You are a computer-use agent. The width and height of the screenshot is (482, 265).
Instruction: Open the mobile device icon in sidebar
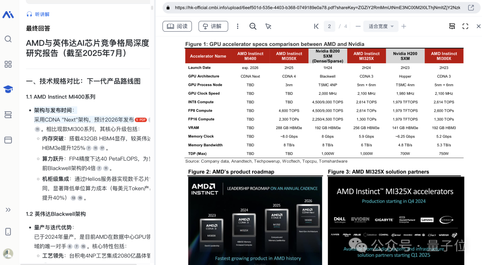tap(8, 232)
